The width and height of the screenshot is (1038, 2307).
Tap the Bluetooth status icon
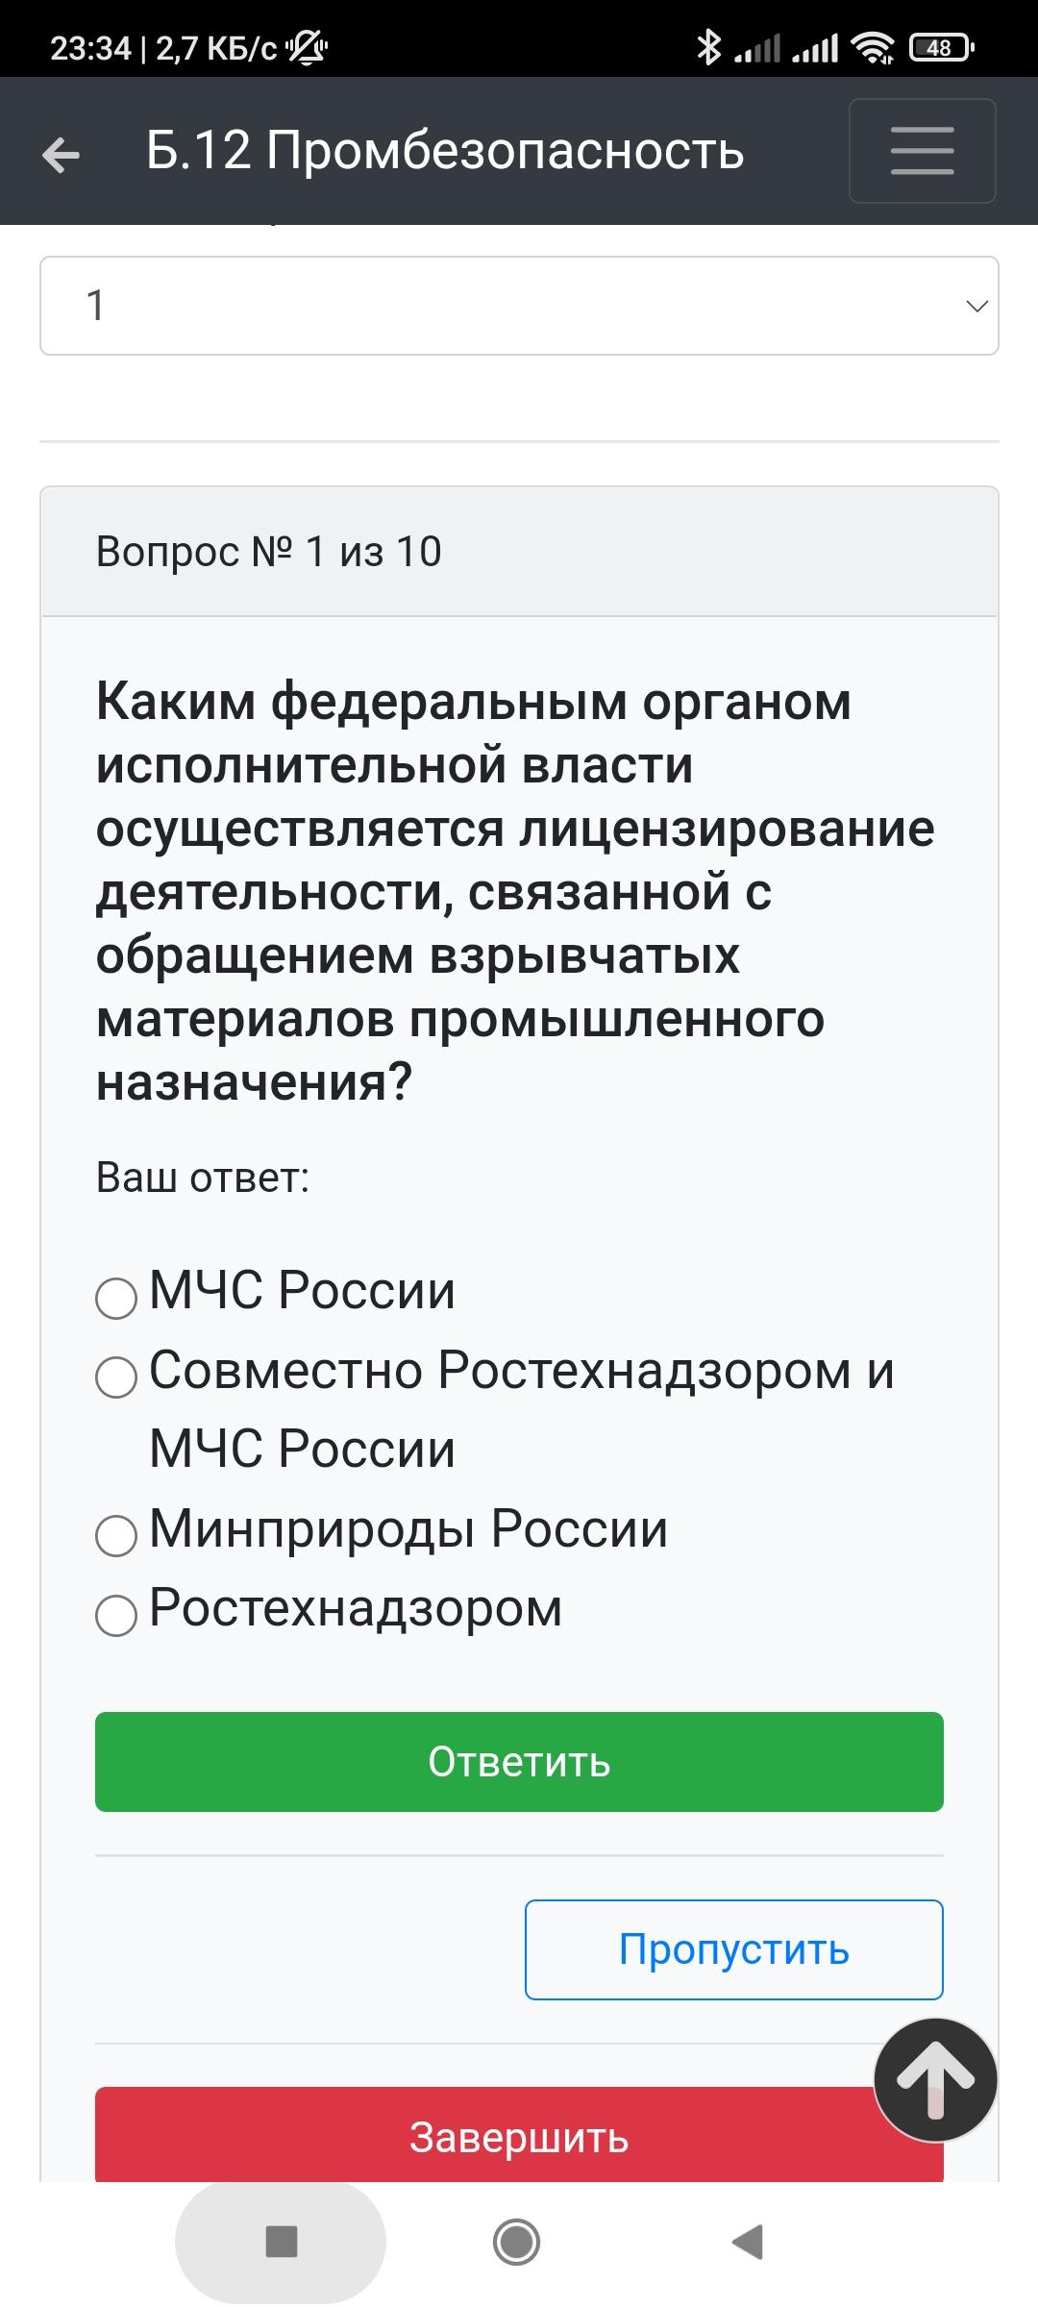coord(708,47)
